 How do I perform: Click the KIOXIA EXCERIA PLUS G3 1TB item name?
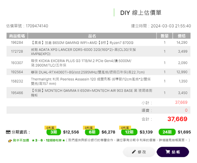tap(81, 63)
